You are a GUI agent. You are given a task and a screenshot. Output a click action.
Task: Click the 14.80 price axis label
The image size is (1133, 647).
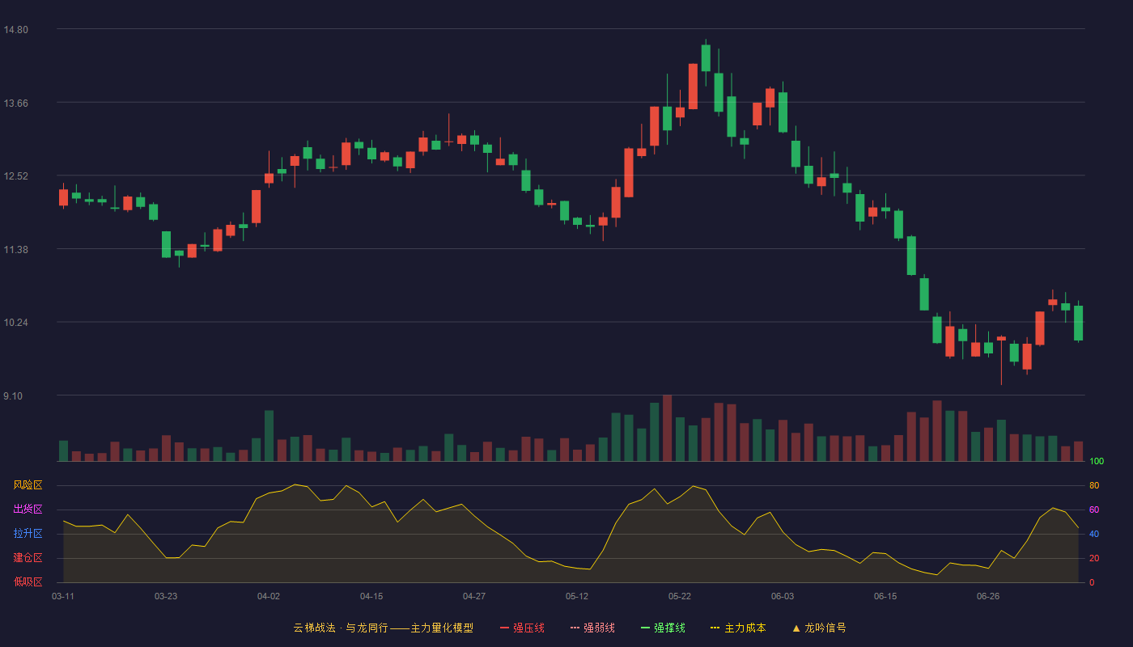coord(16,30)
